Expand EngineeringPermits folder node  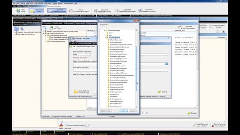coord(107,63)
